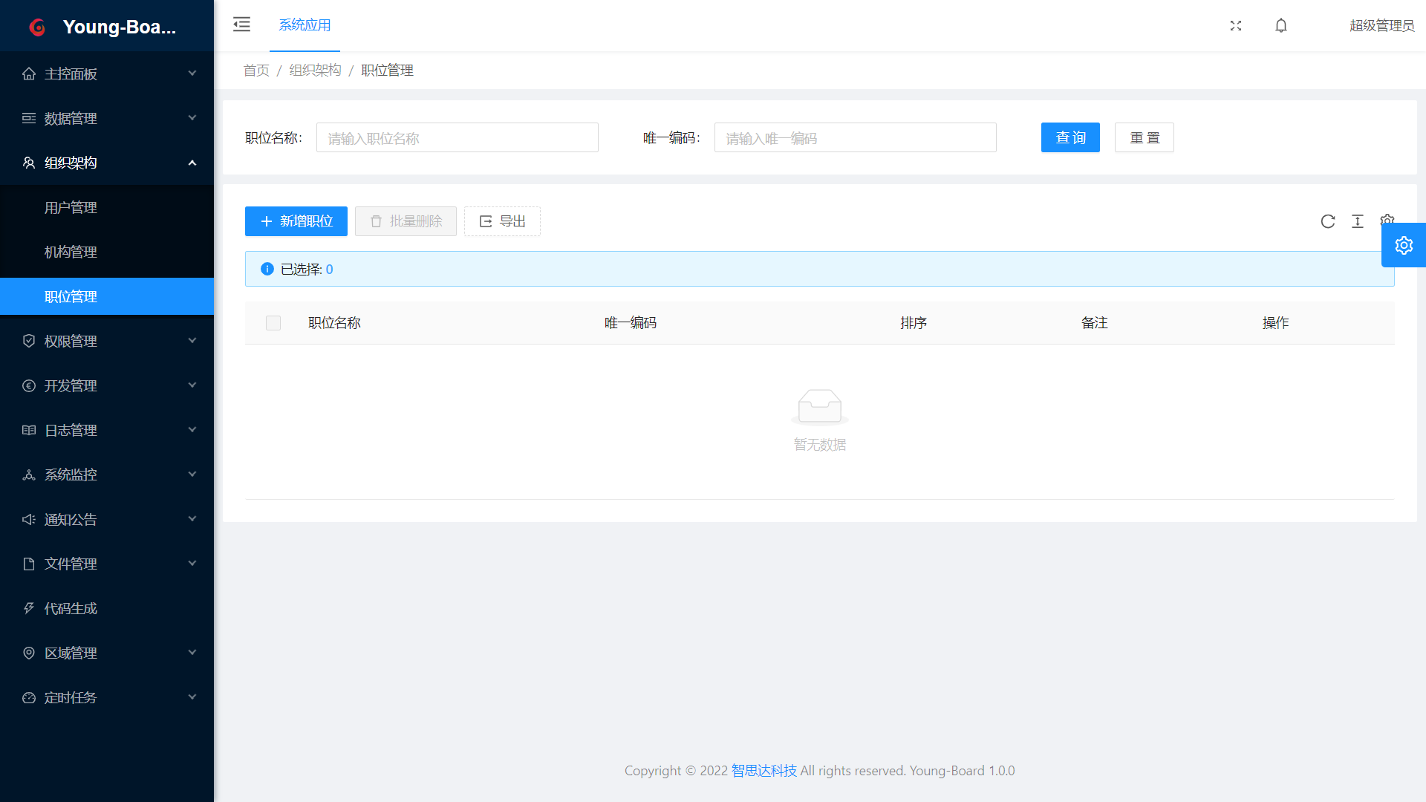Open the notification bell
The height and width of the screenshot is (802, 1426).
1281,25
